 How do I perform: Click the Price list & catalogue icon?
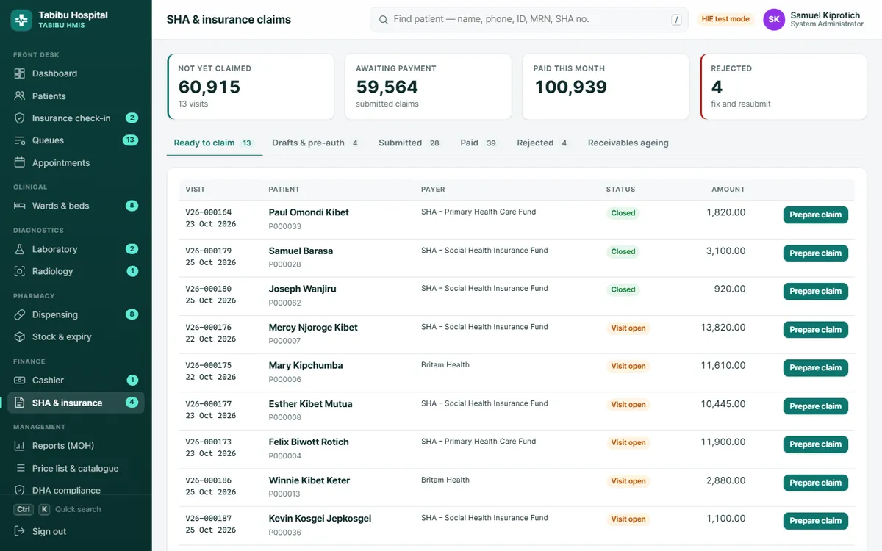(20, 468)
